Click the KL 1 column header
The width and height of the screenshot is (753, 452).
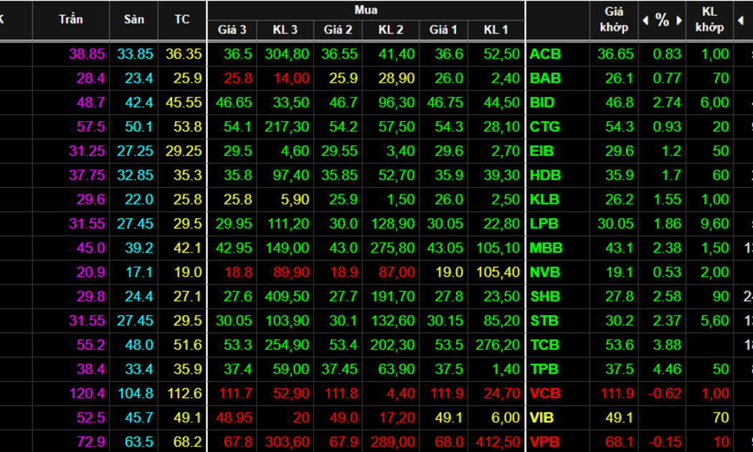[x=496, y=30]
